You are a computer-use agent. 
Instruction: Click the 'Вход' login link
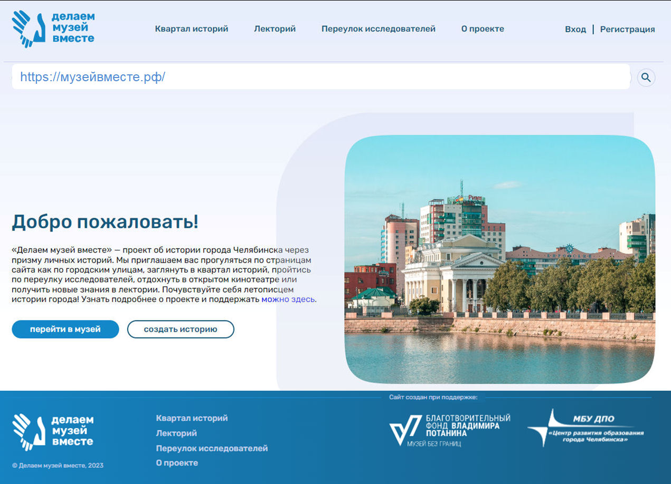point(575,30)
